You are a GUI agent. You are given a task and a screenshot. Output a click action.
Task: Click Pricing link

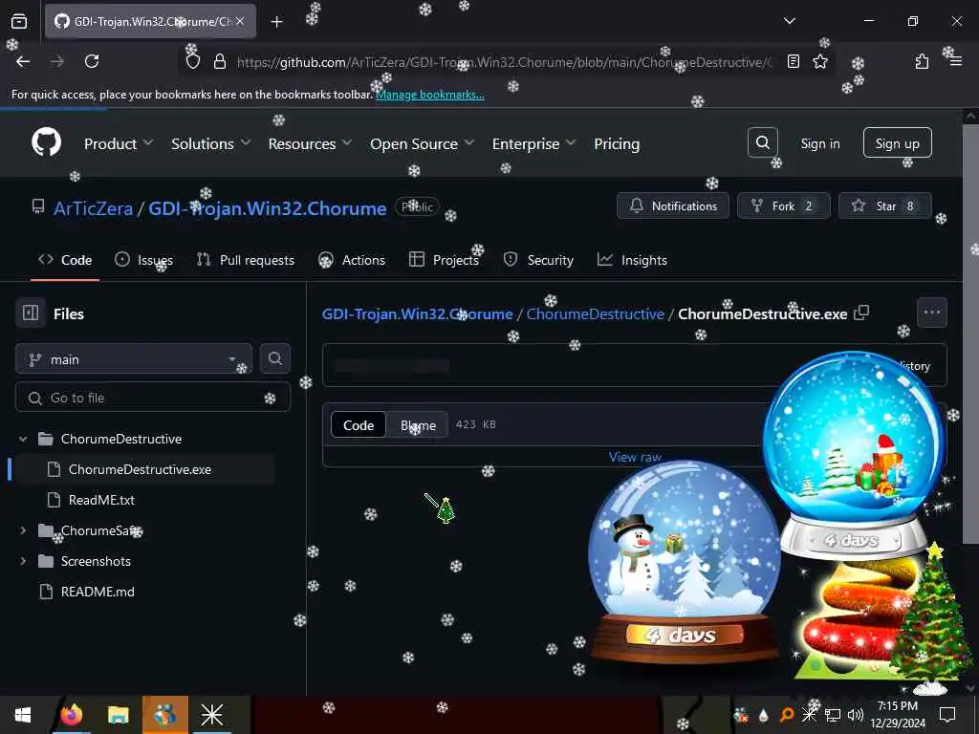point(617,143)
